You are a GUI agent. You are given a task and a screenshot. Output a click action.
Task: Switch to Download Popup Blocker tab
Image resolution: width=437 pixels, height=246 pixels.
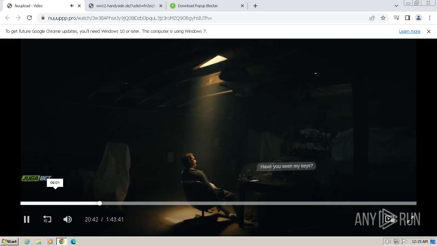pyautogui.click(x=207, y=6)
